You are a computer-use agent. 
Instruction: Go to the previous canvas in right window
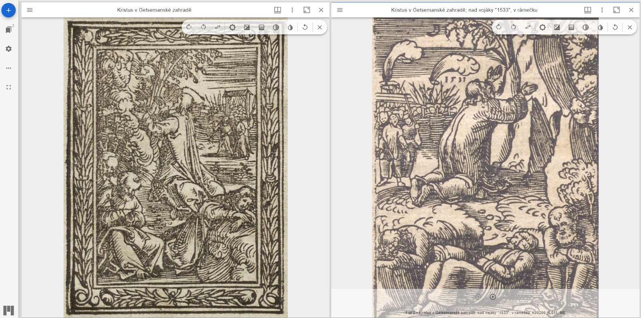(478, 297)
